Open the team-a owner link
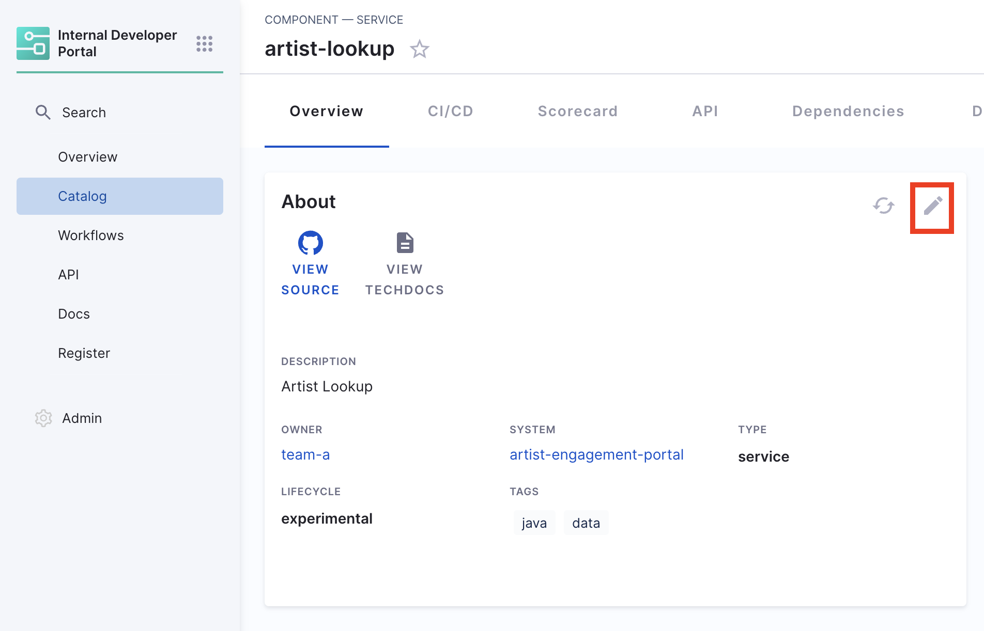Viewport: 984px width, 631px height. click(305, 455)
